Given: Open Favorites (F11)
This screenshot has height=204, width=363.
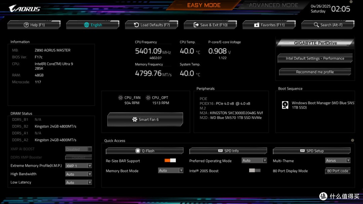Looking at the screenshot, I should click(x=269, y=25).
